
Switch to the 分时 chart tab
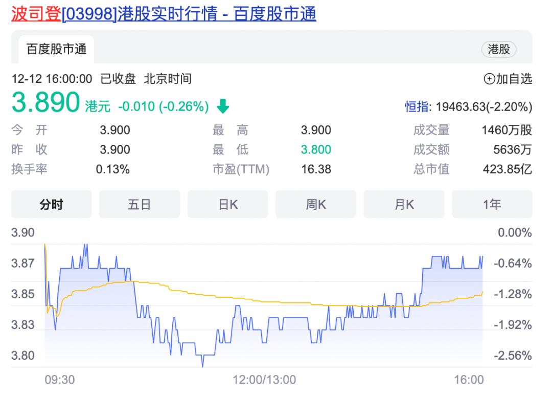pos(52,204)
